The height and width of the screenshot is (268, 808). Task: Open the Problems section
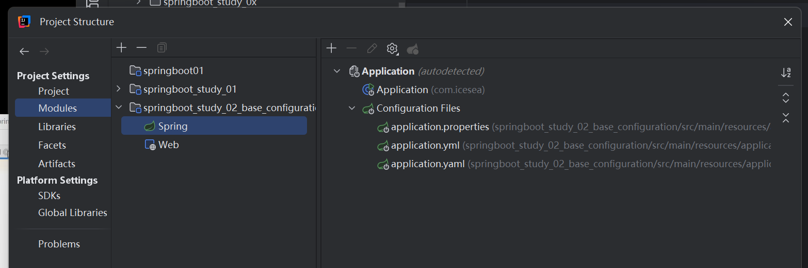[x=59, y=244]
